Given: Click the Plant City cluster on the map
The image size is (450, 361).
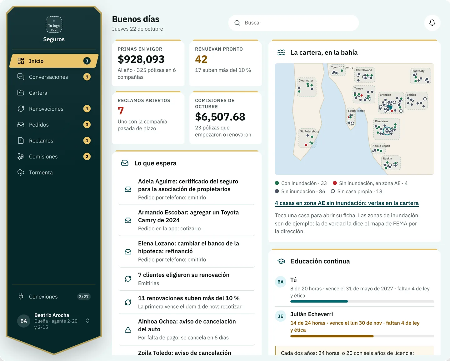Looking at the screenshot, I should [x=420, y=76].
